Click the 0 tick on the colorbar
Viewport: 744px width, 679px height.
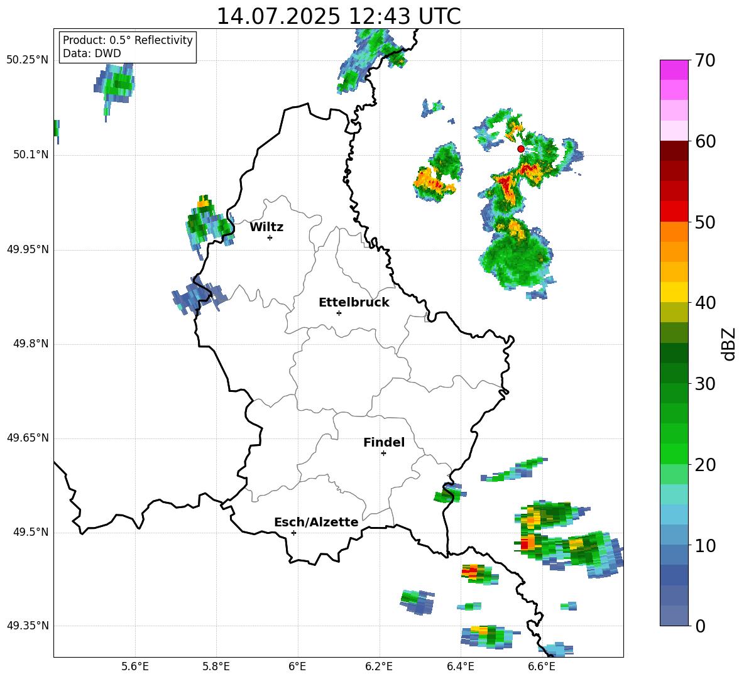[x=700, y=626]
